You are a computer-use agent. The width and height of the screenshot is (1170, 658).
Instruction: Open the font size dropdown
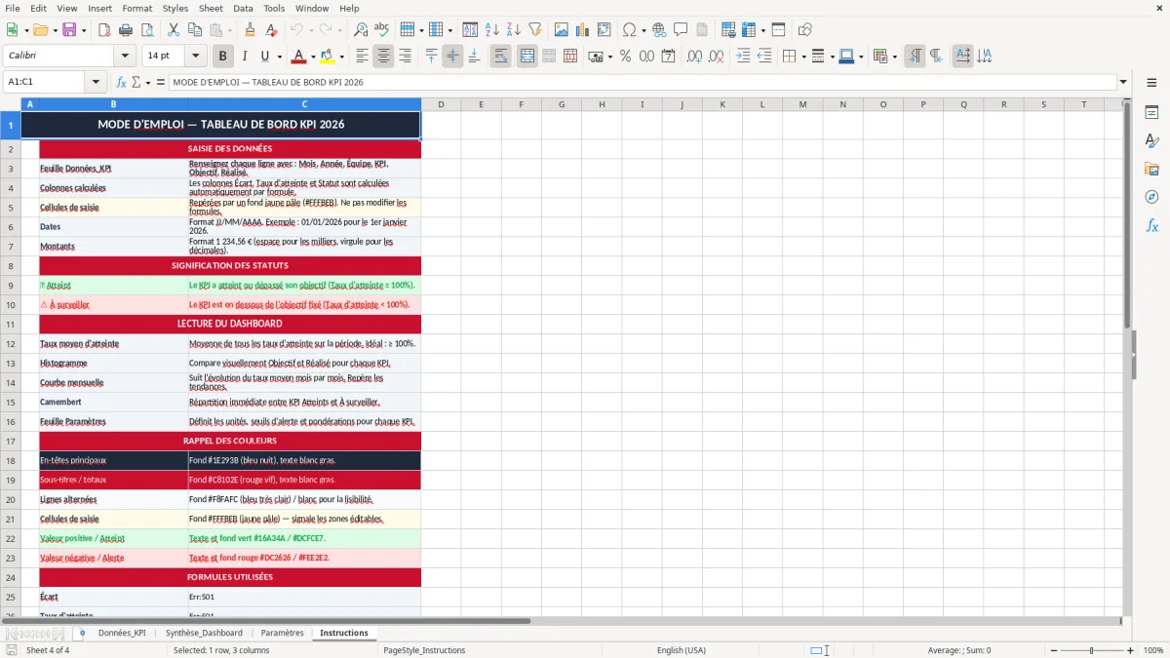pos(196,57)
